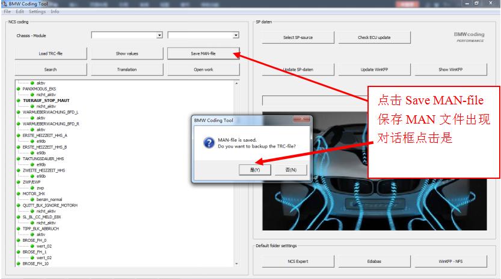Click the question mark icon in dialog
Screen dimensions: 501x279
click(x=209, y=143)
